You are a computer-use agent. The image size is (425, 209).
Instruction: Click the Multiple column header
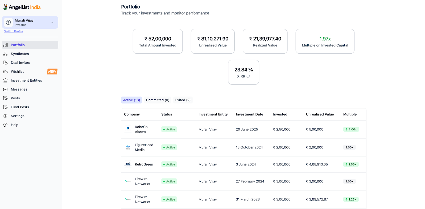click(x=350, y=114)
